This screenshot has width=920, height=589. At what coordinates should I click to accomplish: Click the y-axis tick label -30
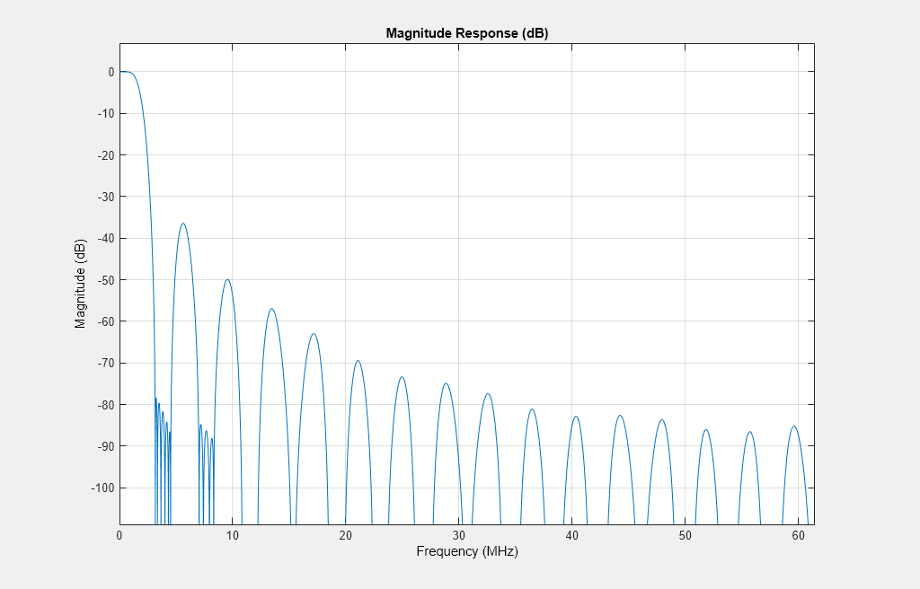tap(106, 197)
